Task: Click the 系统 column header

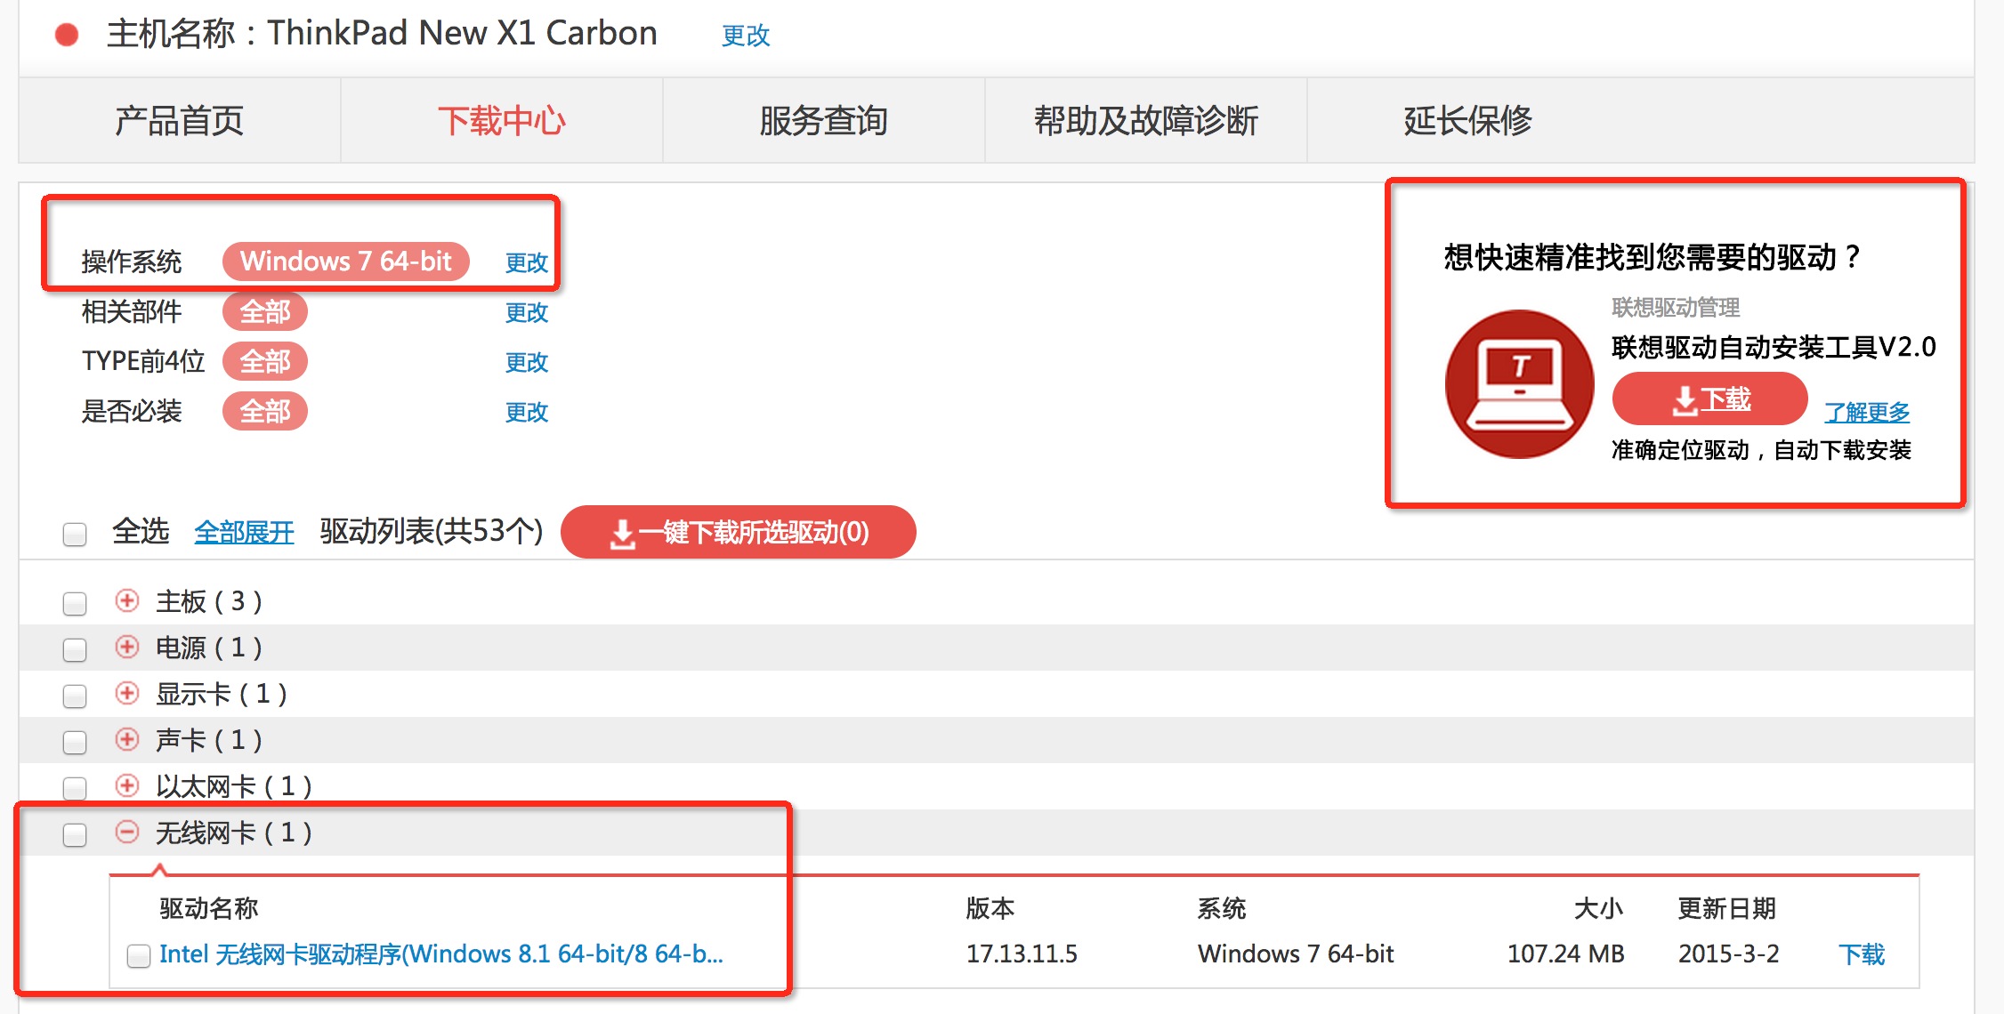Action: click(x=1222, y=908)
